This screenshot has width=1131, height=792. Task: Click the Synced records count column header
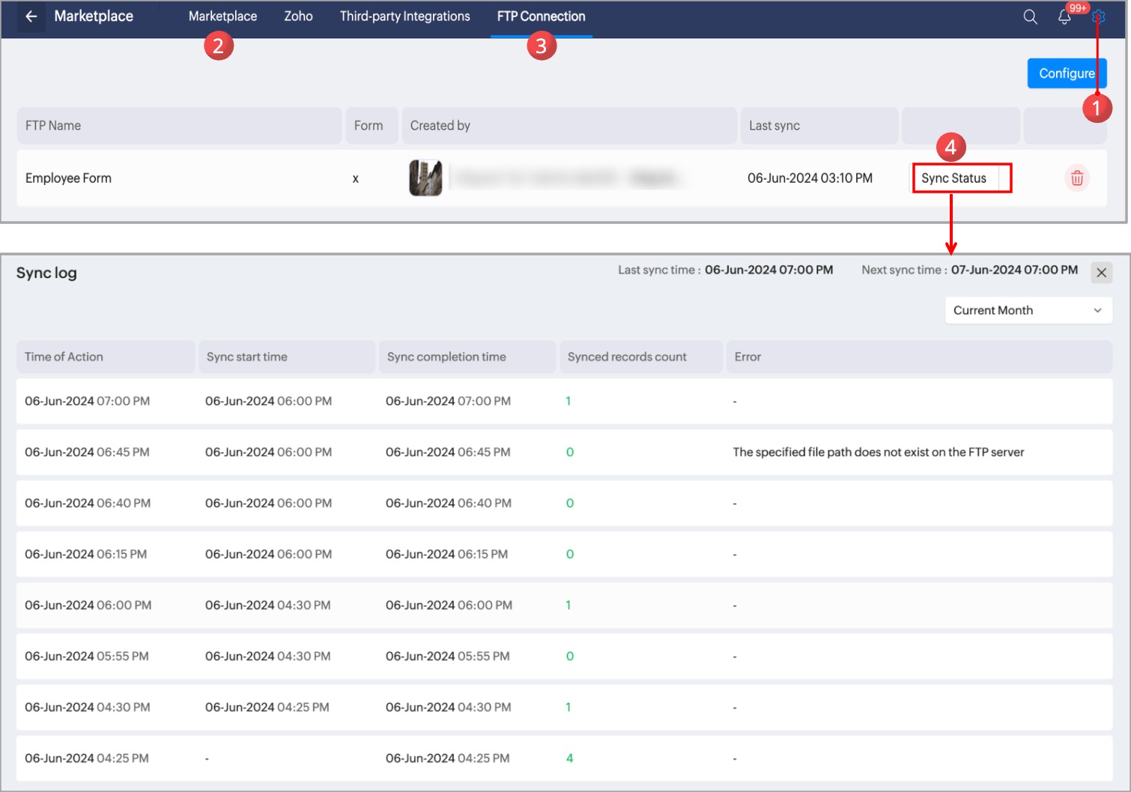626,357
